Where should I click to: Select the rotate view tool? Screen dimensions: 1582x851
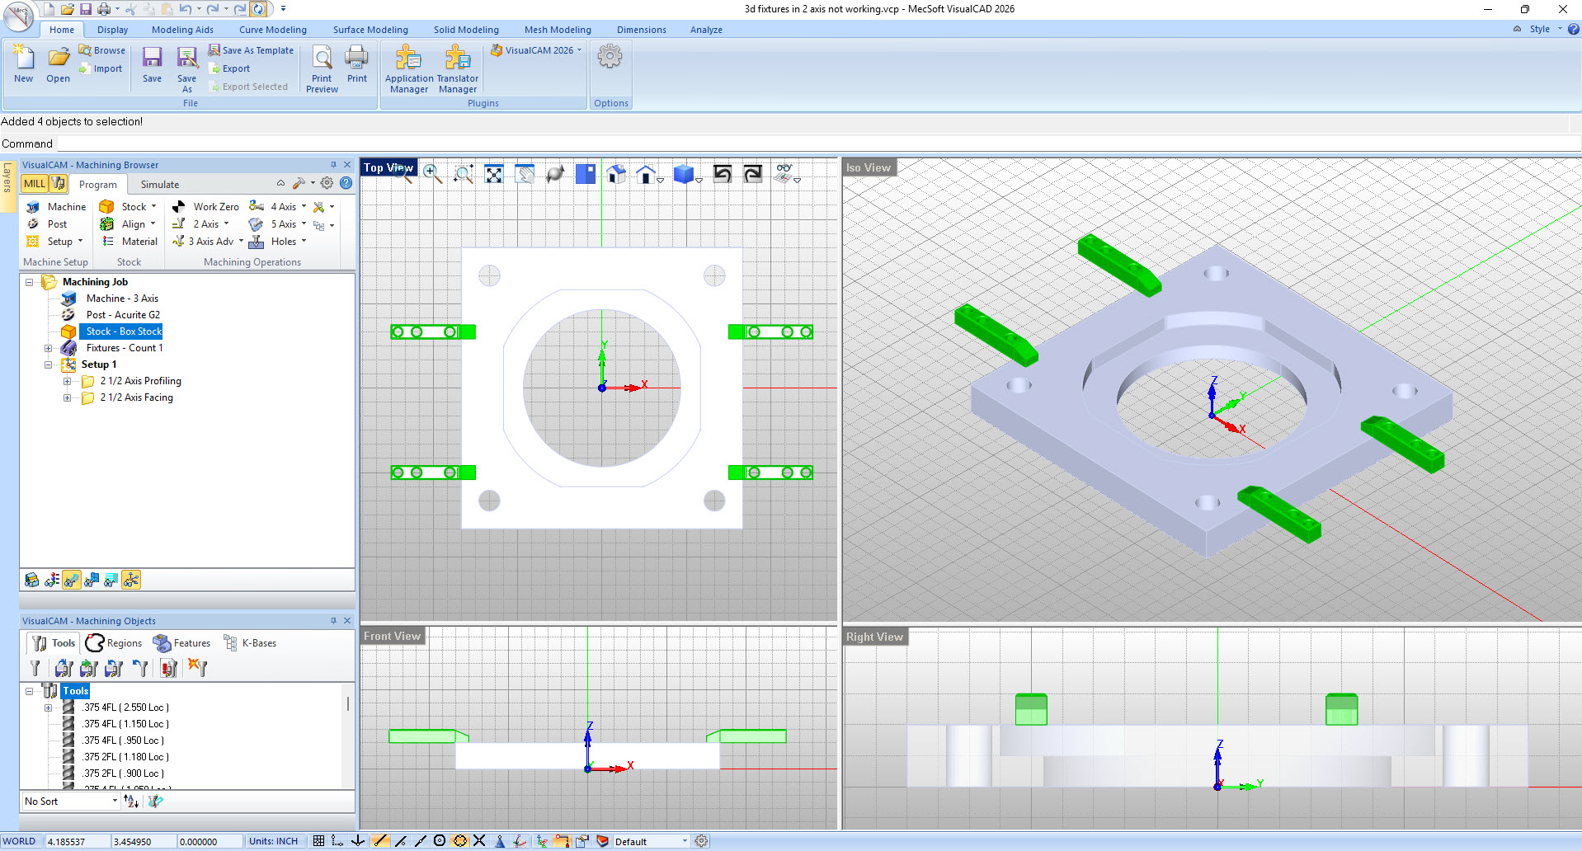(554, 173)
